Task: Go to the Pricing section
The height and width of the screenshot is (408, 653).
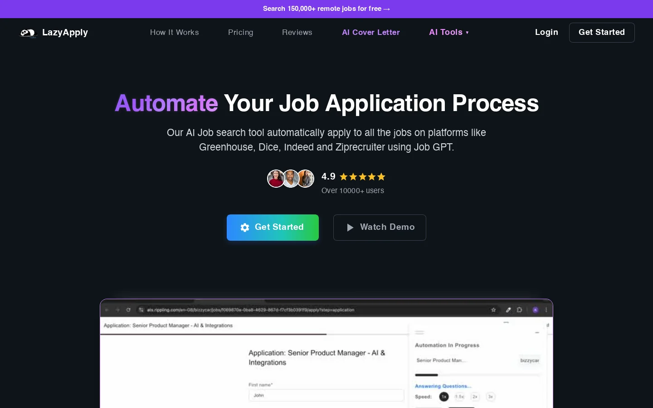Action: 241,33
